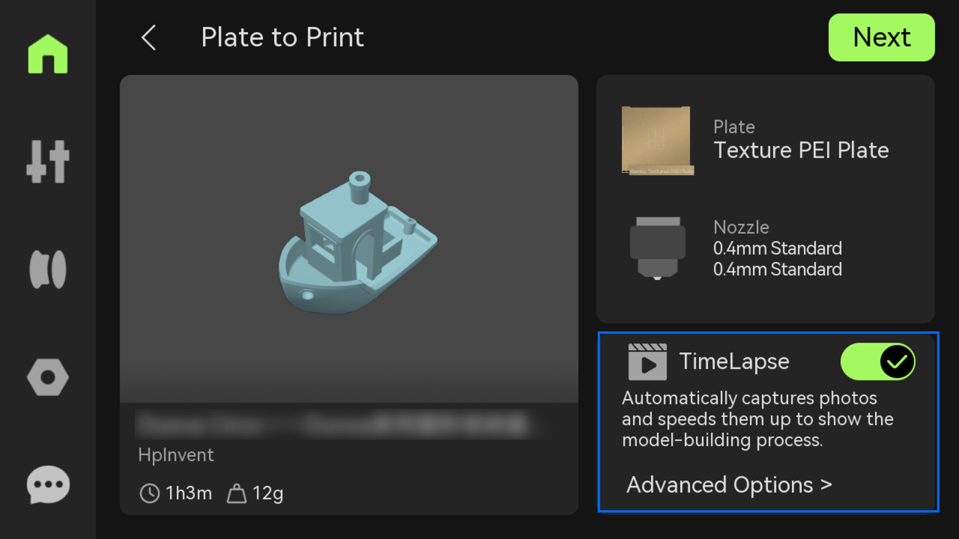Click the filament weight icon
The width and height of the screenshot is (959, 539).
(x=237, y=493)
